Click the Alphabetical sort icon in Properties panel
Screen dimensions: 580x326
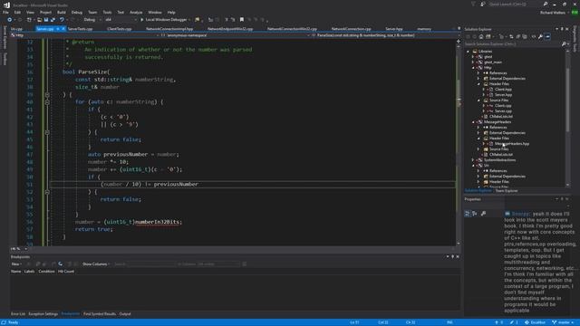[x=475, y=214]
